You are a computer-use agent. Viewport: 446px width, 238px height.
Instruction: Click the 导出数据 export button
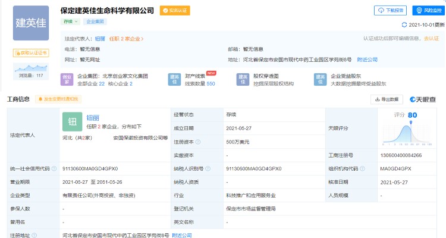[x=387, y=99]
